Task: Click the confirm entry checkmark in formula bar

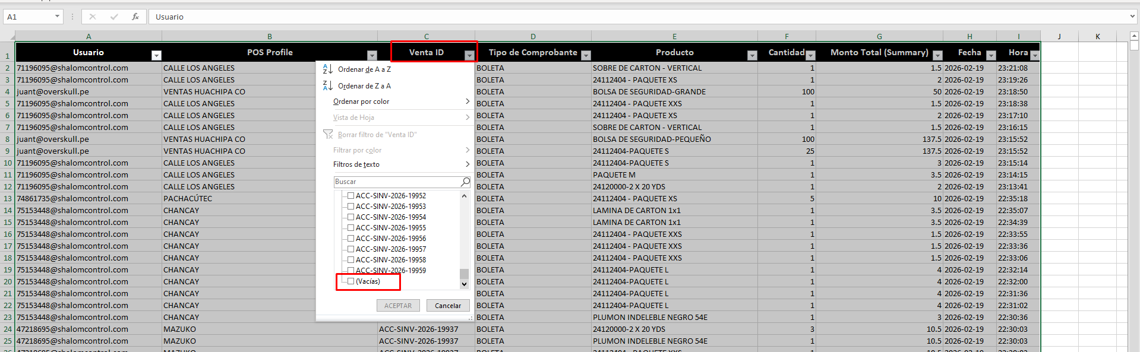Action: point(114,17)
